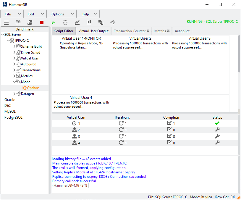Select the Virtual User tree icon

[x=18, y=58]
